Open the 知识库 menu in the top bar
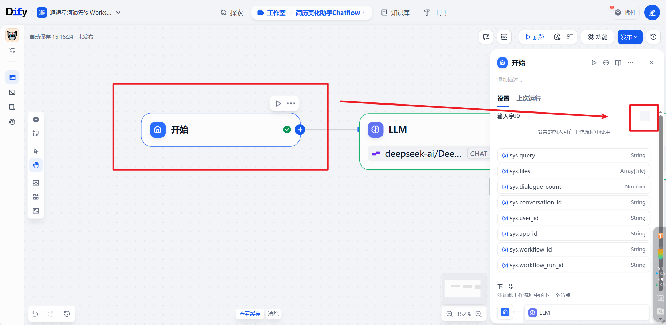This screenshot has height=325, width=666. [395, 13]
